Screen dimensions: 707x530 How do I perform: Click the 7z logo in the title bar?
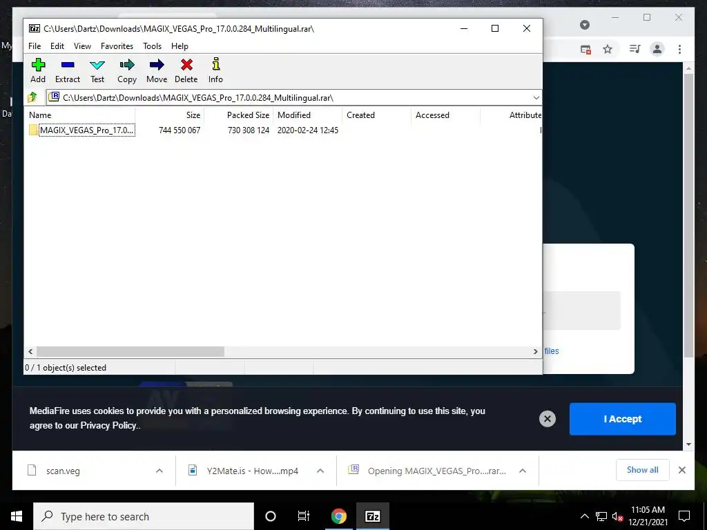[x=35, y=28]
